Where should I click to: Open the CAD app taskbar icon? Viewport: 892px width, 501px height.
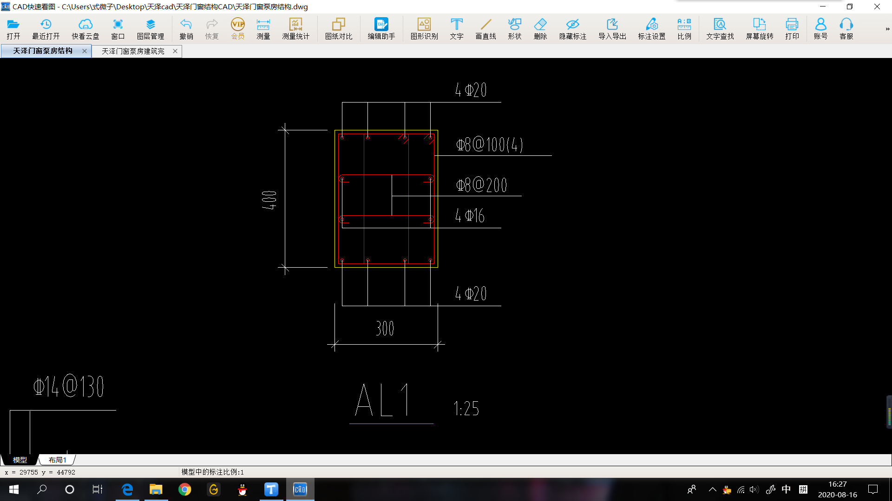pos(300,489)
